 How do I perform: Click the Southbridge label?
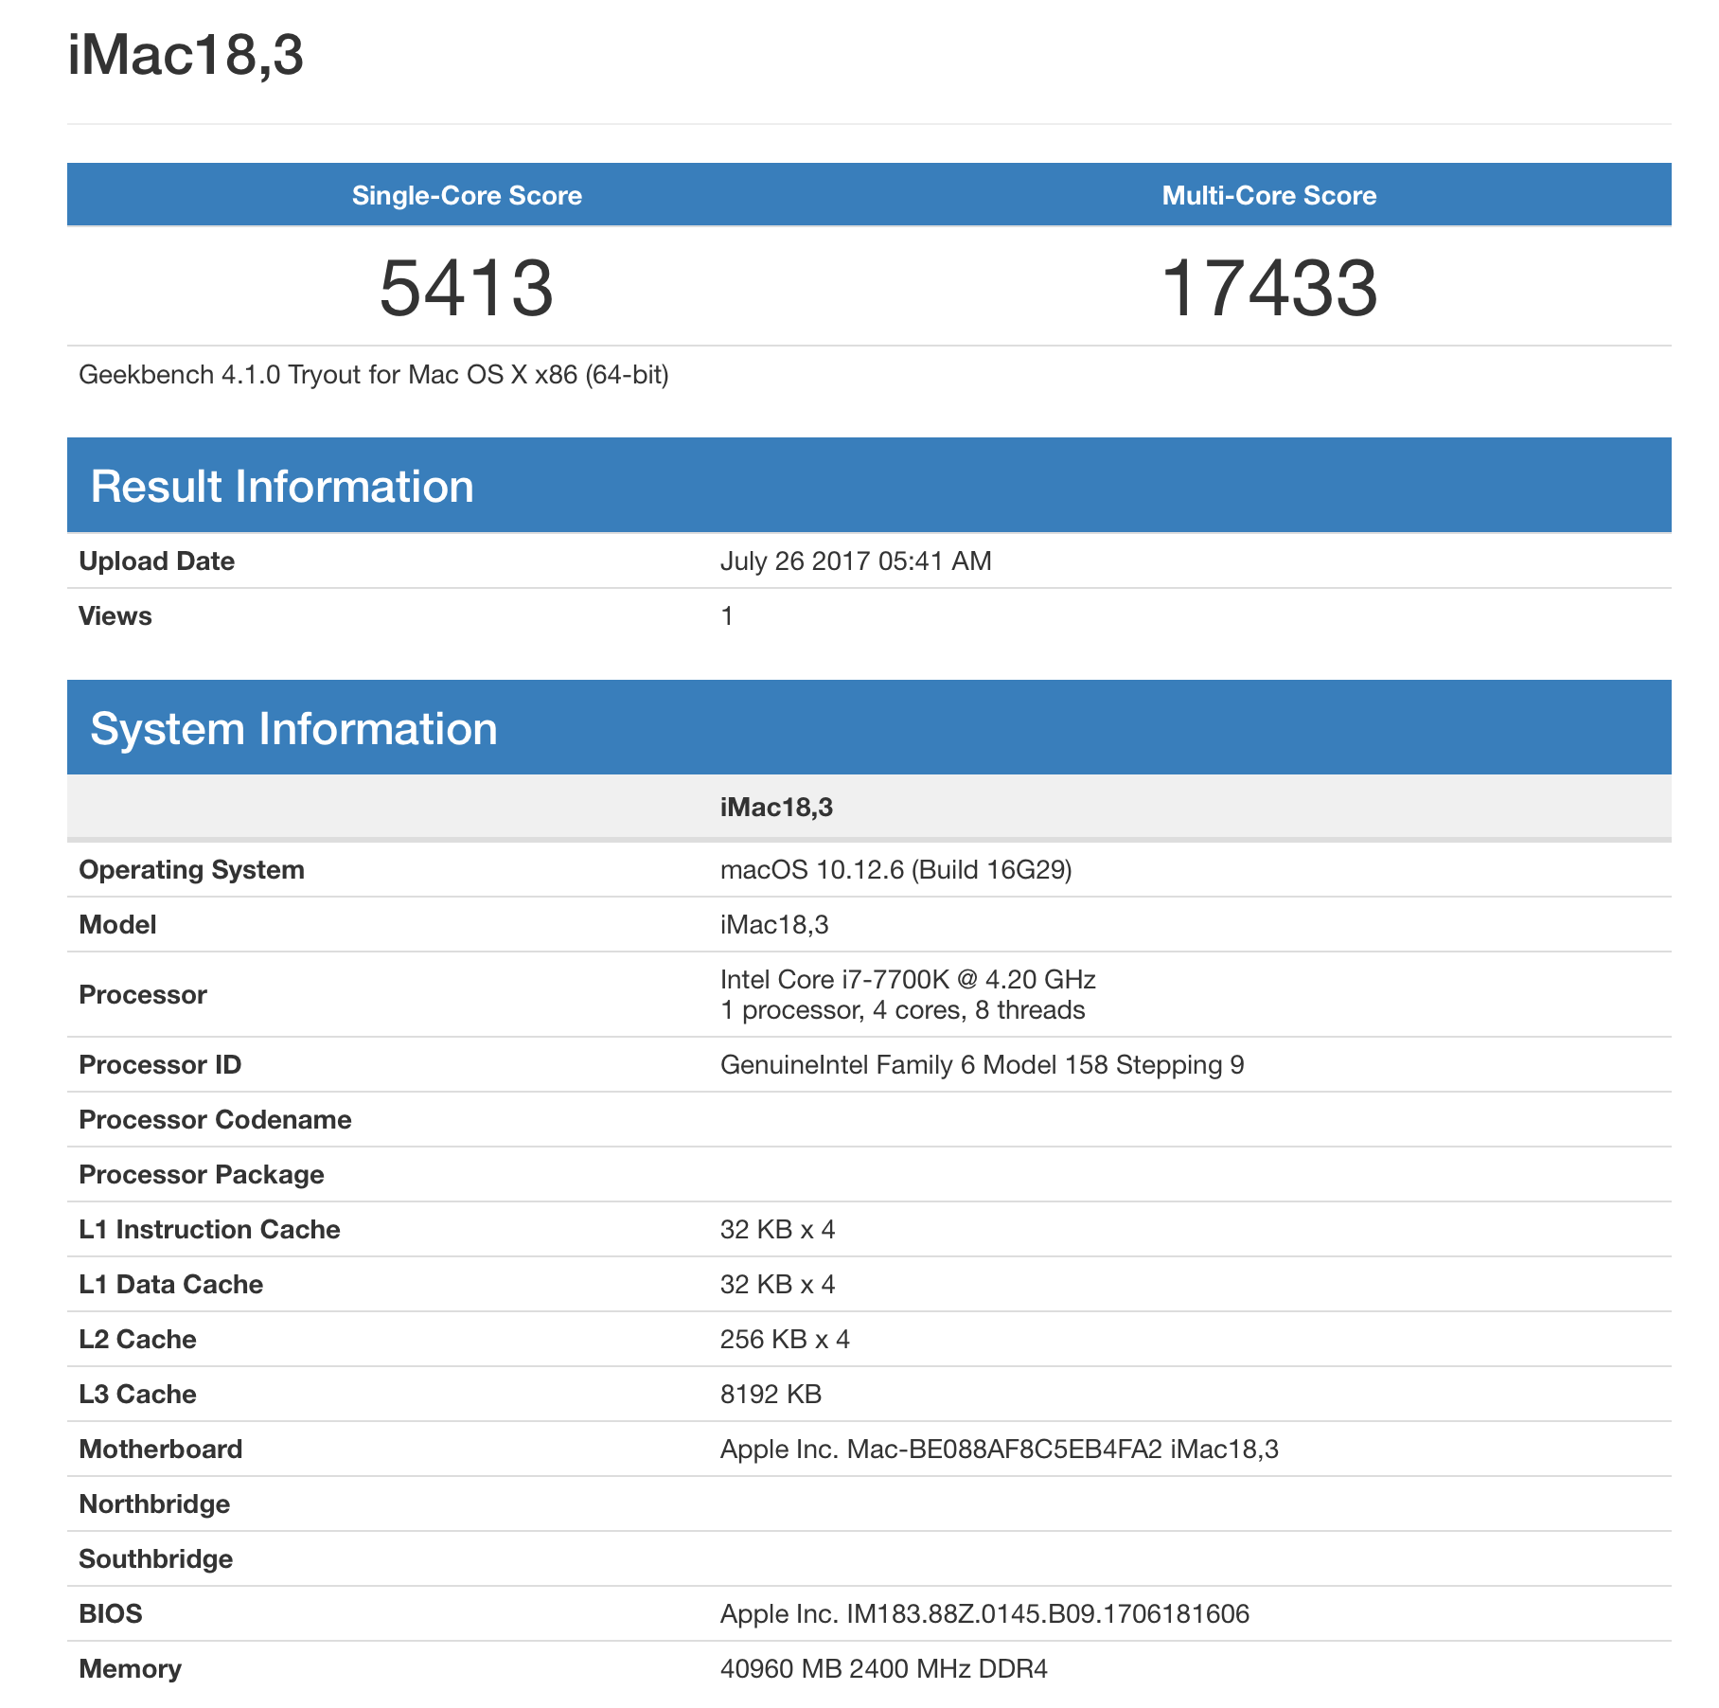click(156, 1558)
